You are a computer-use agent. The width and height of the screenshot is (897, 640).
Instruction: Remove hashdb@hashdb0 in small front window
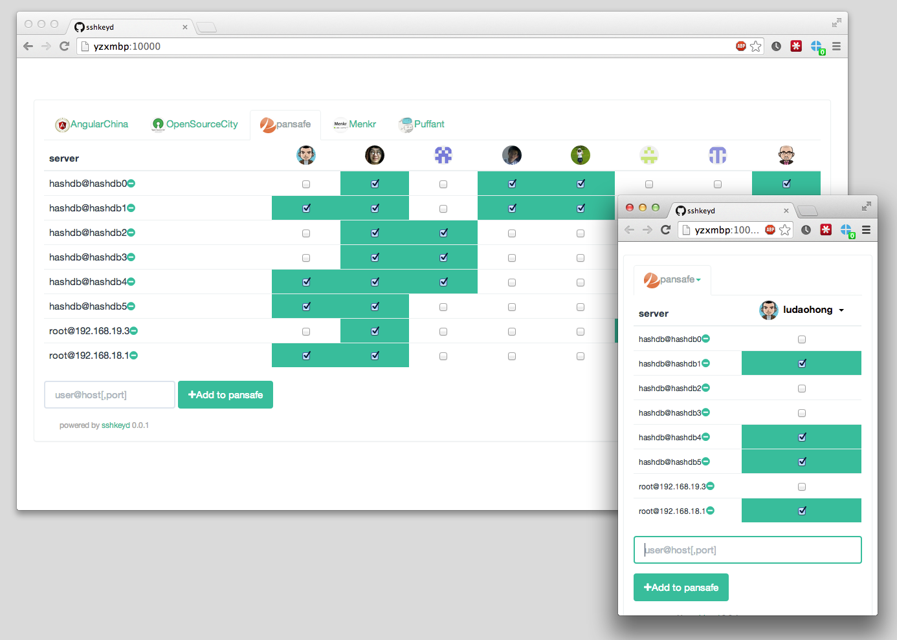(706, 339)
